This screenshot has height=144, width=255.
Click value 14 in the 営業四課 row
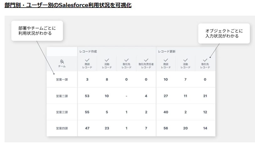[205, 128]
